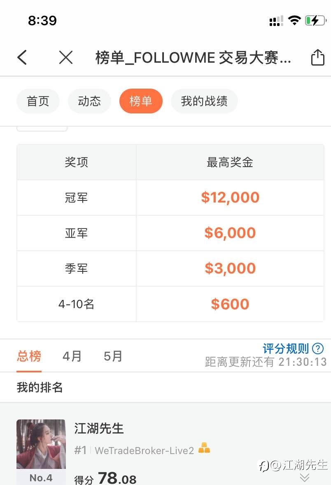This screenshot has height=485, width=331.
Task: Open the share icon in header
Action: tap(317, 57)
